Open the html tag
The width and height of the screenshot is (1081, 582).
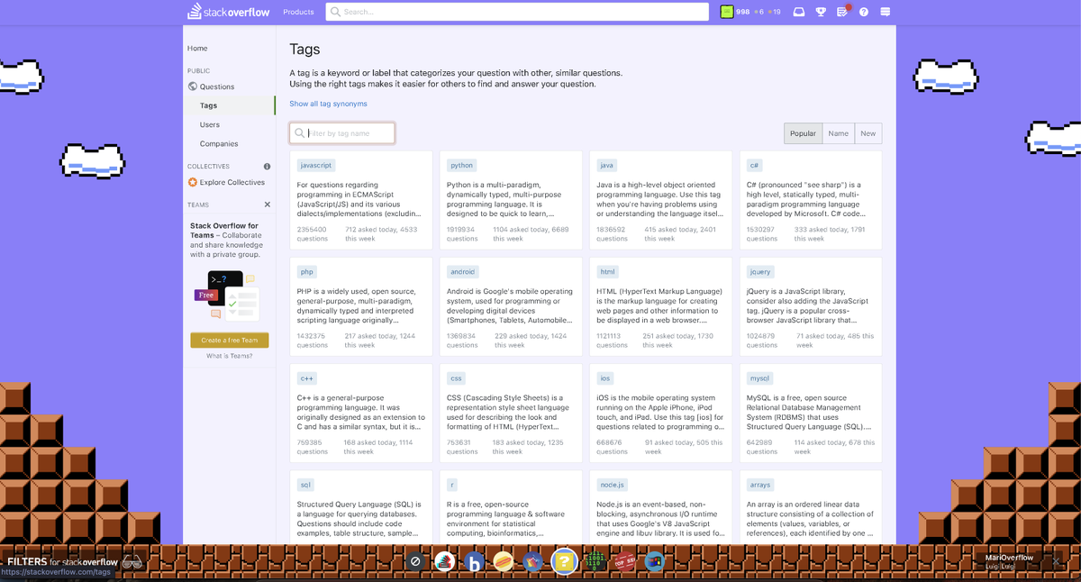coord(607,271)
